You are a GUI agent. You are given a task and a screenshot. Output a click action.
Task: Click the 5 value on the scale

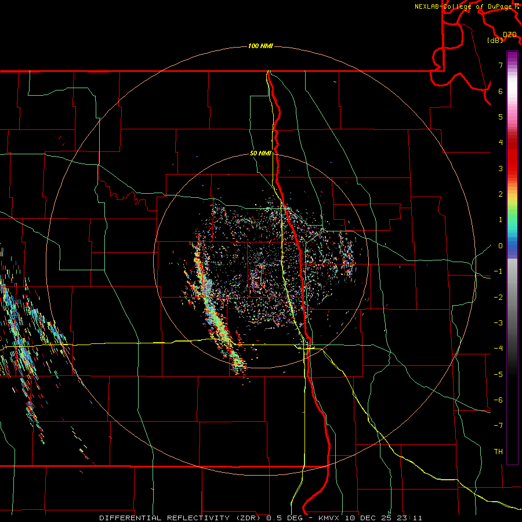(501, 117)
